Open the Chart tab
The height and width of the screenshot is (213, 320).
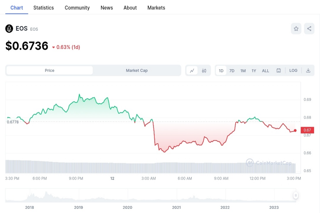point(17,8)
